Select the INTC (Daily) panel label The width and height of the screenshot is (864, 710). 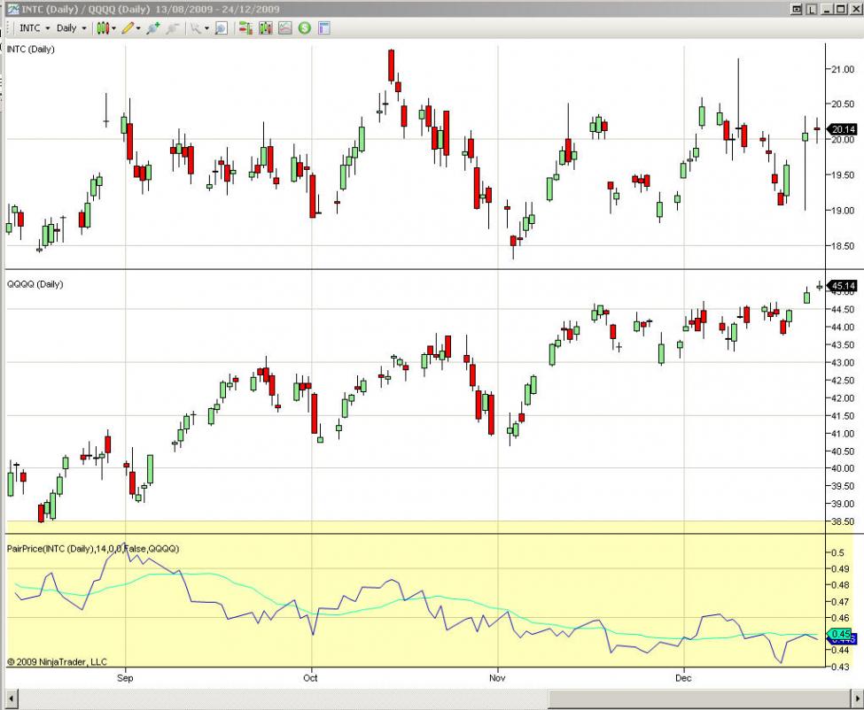31,49
